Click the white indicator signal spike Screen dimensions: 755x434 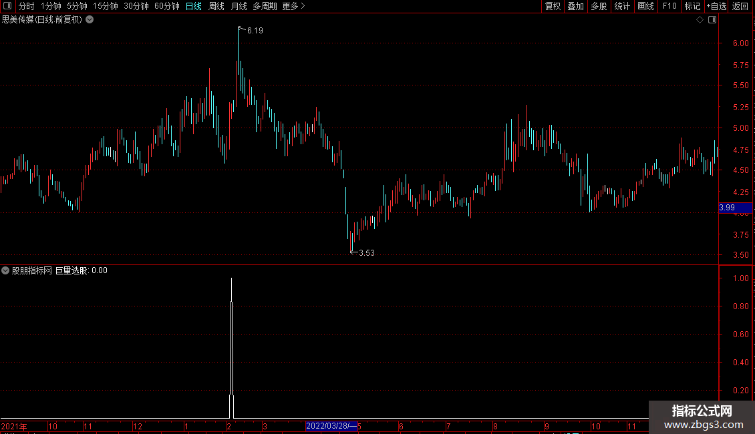(232, 349)
